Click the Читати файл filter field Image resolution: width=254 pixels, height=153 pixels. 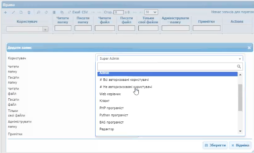pyautogui.click(x=105, y=28)
